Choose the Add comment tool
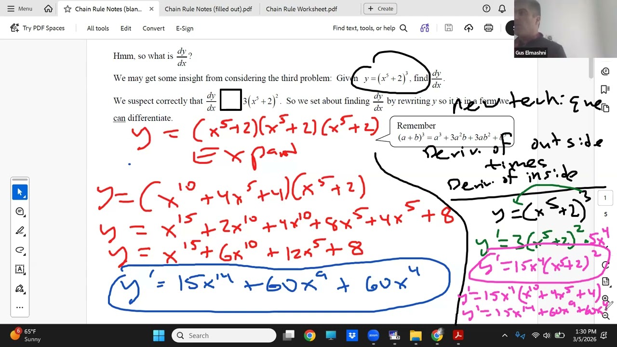This screenshot has width=617, height=347. coord(20,211)
